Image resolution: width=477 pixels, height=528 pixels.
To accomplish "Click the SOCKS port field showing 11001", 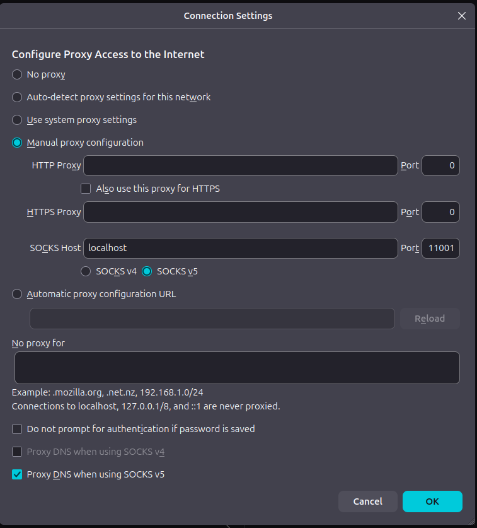I will coord(440,249).
